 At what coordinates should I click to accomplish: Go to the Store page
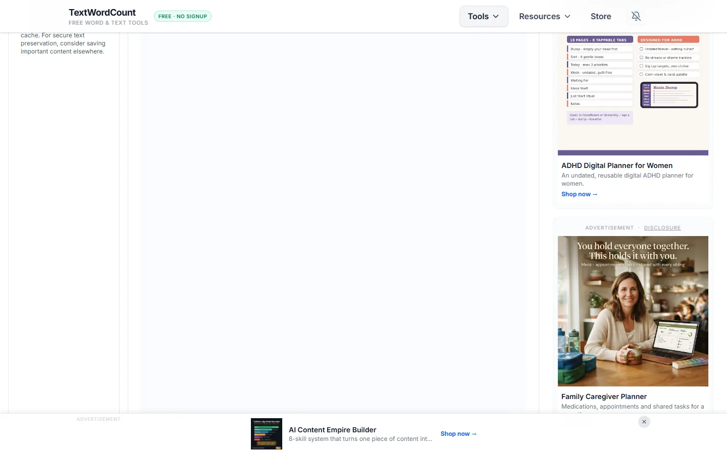(x=601, y=16)
